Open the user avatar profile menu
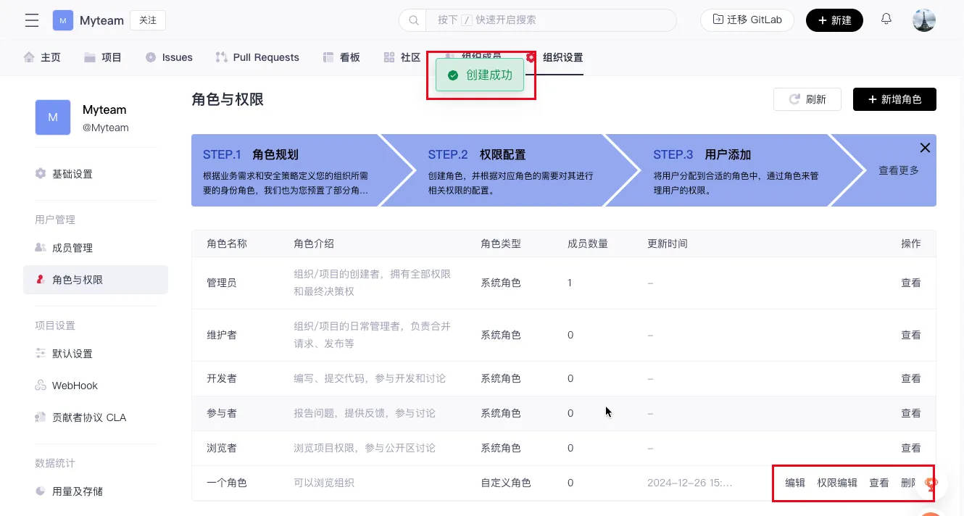964x516 pixels. (923, 20)
